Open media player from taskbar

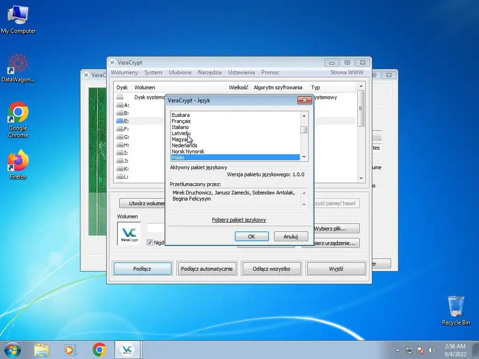coord(70,350)
